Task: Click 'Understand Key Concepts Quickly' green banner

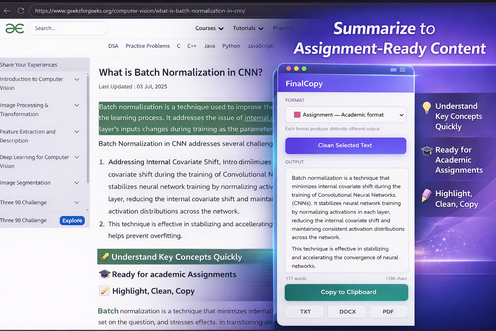Action: (186, 257)
